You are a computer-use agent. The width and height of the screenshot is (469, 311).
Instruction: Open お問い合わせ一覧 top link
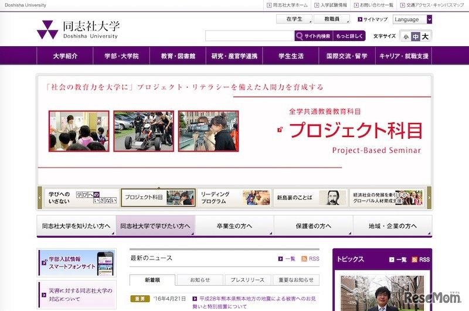[x=373, y=5]
